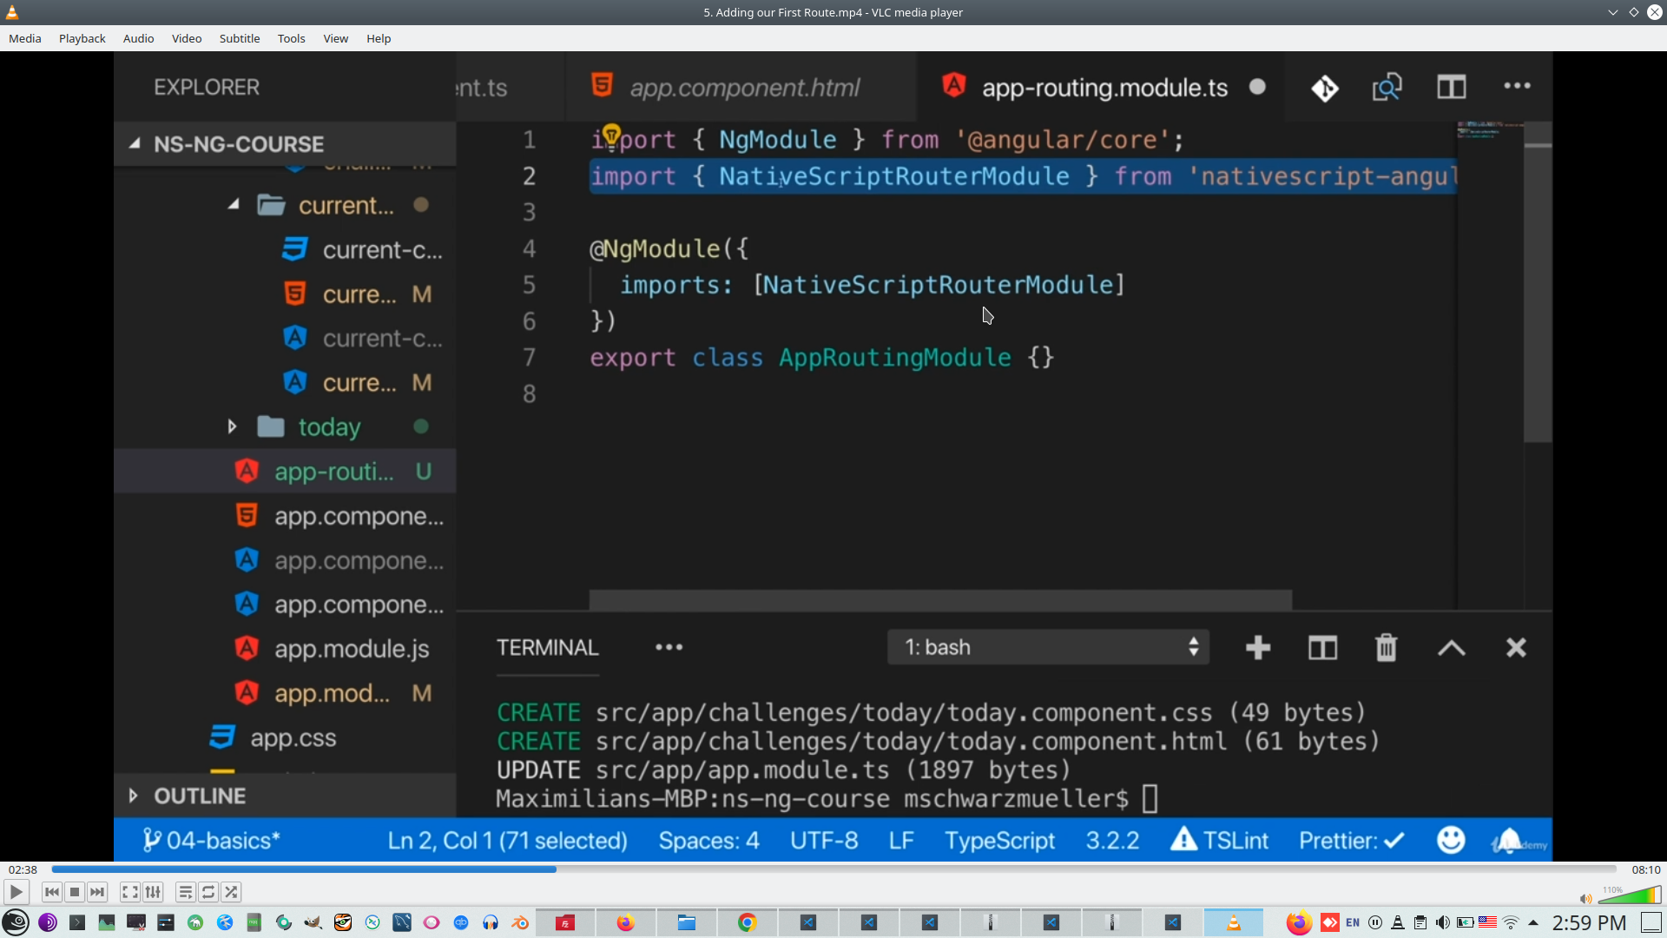This screenshot has width=1667, height=938.
Task: Show the playlist view
Action: point(185,892)
